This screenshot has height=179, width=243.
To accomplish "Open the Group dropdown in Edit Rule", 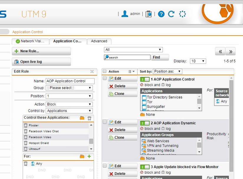I will (x=69, y=88).
